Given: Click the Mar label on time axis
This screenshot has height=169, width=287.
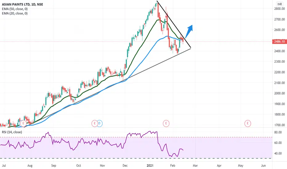Looking at the screenshot, I should point(195,166).
